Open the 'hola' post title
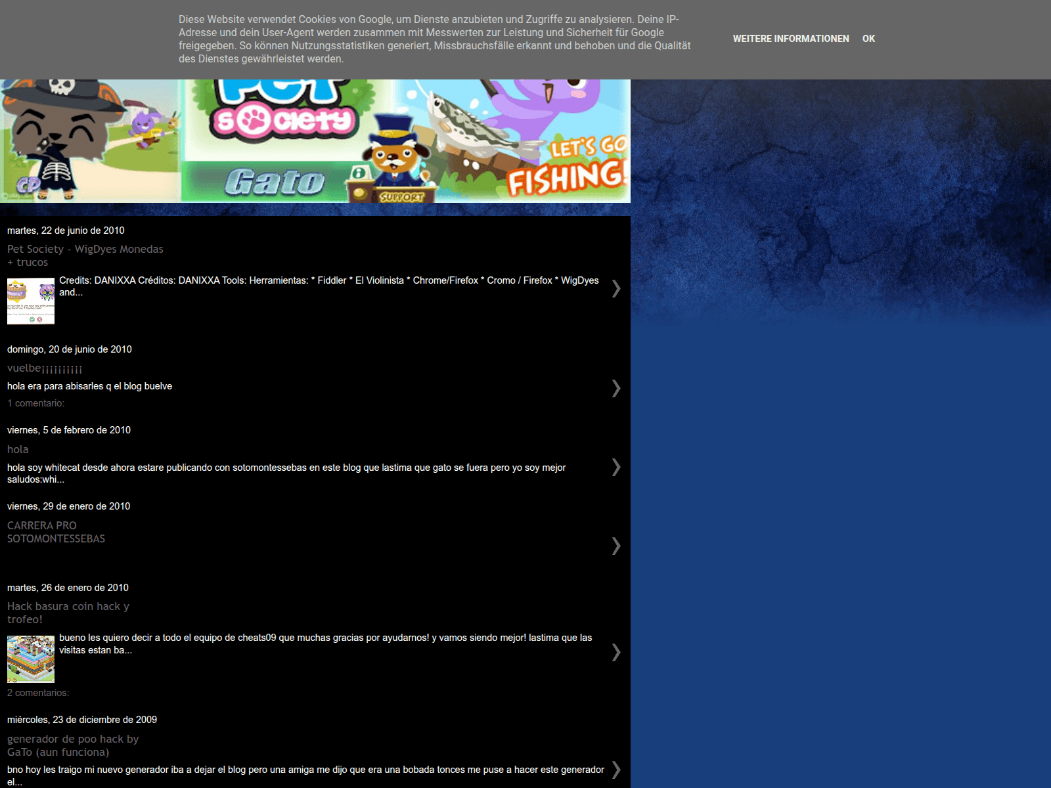The image size is (1051, 788). tap(18, 449)
